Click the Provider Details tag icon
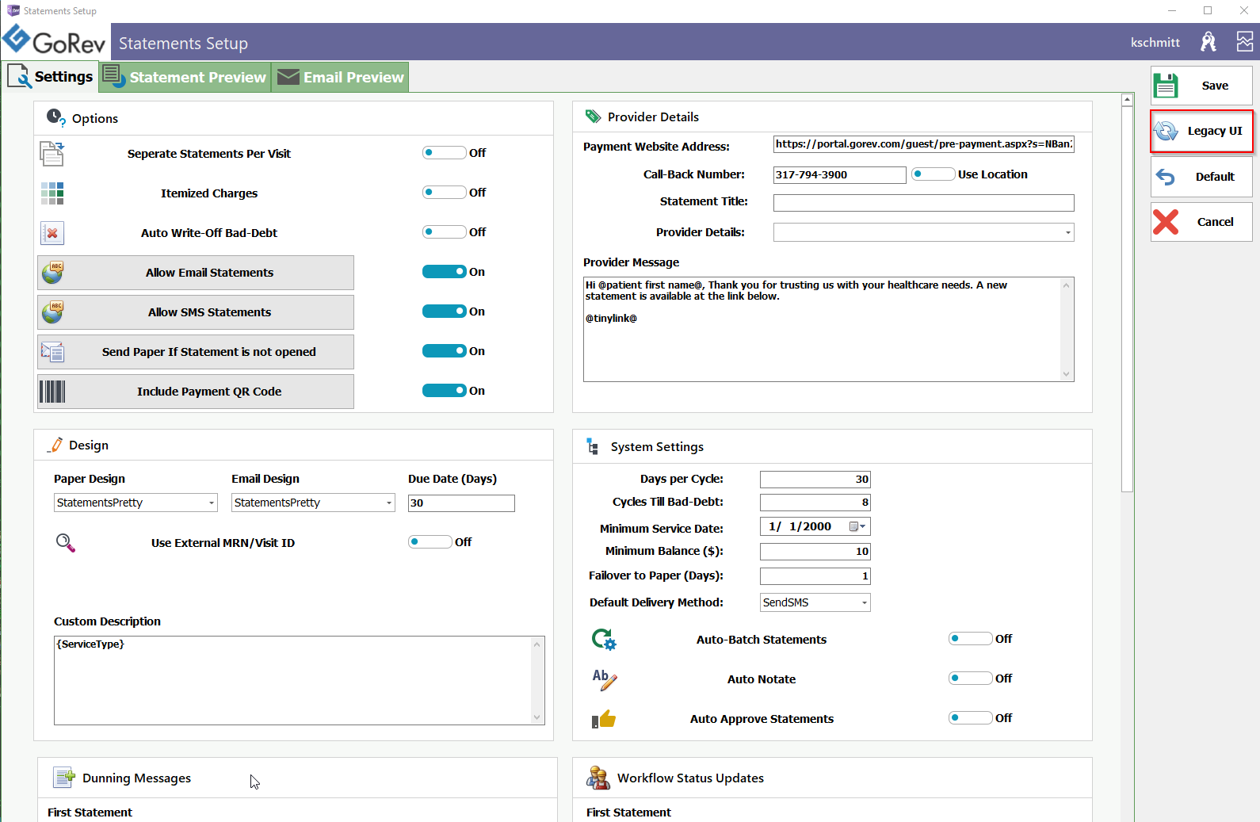Image resolution: width=1260 pixels, height=822 pixels. pos(593,117)
